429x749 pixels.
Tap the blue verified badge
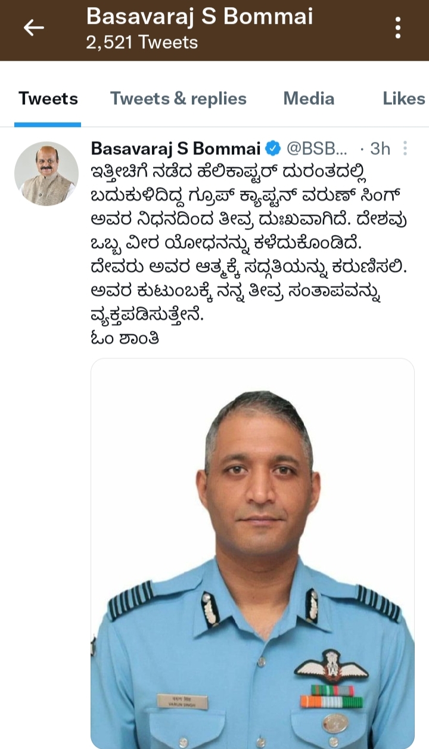(x=273, y=148)
